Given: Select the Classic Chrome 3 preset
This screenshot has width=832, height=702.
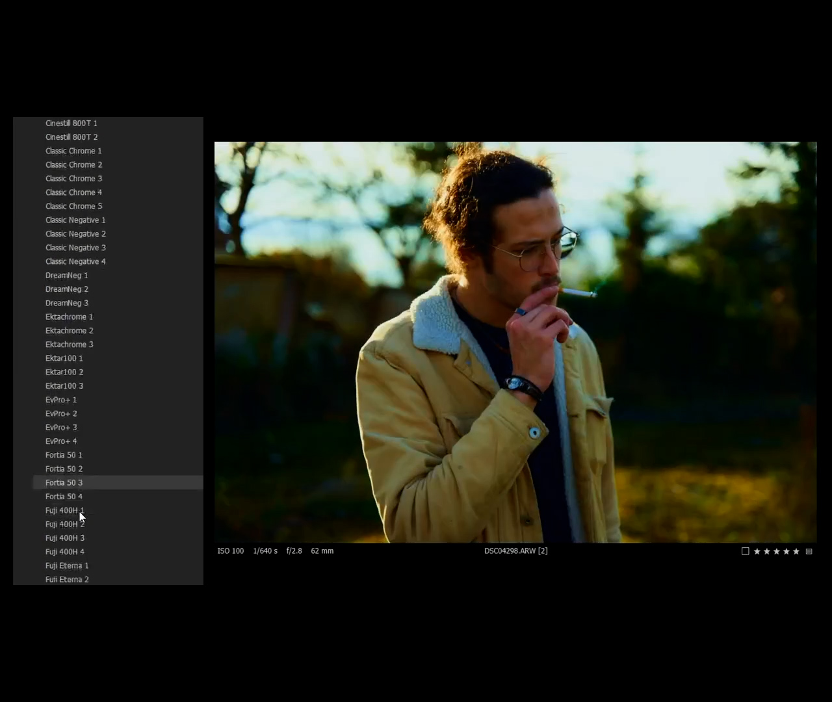Looking at the screenshot, I should click(x=73, y=178).
